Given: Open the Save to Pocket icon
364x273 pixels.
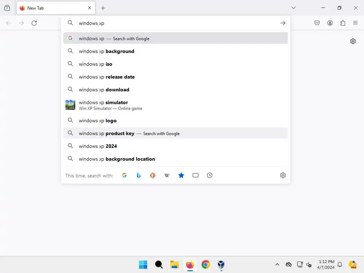Looking at the screenshot, I should 317,23.
